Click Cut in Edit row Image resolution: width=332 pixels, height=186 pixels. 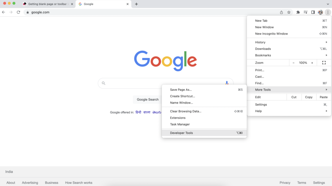click(294, 97)
